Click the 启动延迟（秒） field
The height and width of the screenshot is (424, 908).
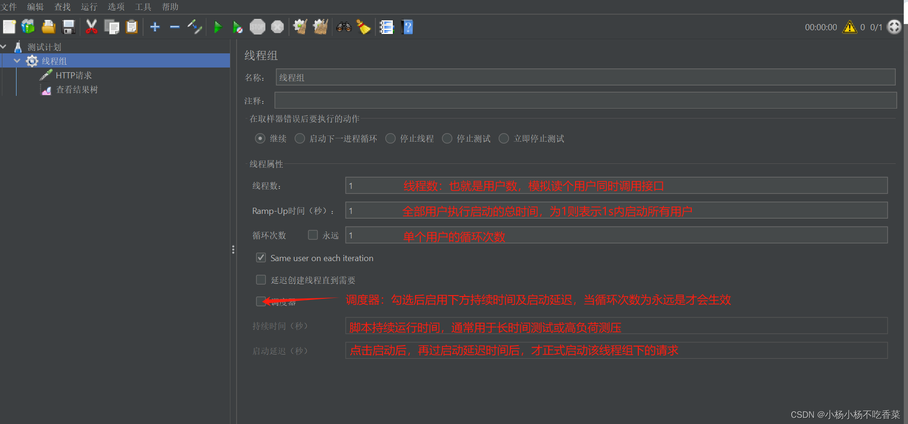pyautogui.click(x=616, y=350)
